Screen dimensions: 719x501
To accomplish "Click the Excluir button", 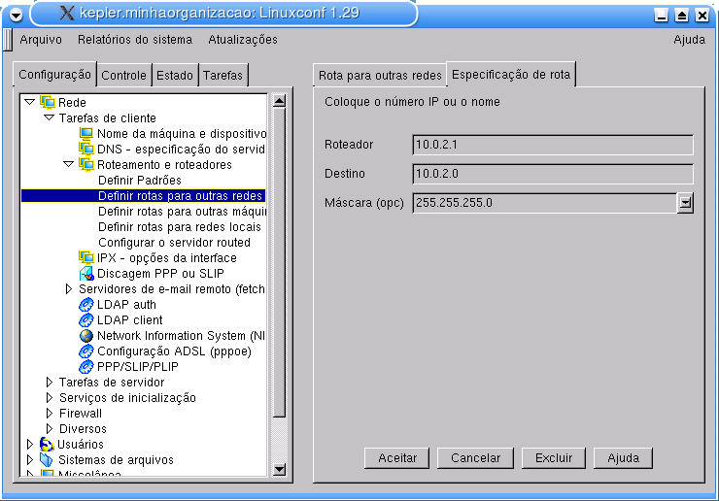I will point(554,458).
